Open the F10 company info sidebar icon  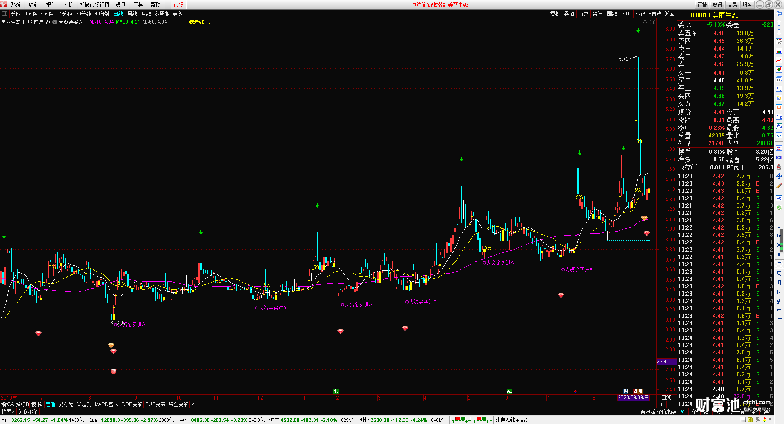(x=779, y=89)
